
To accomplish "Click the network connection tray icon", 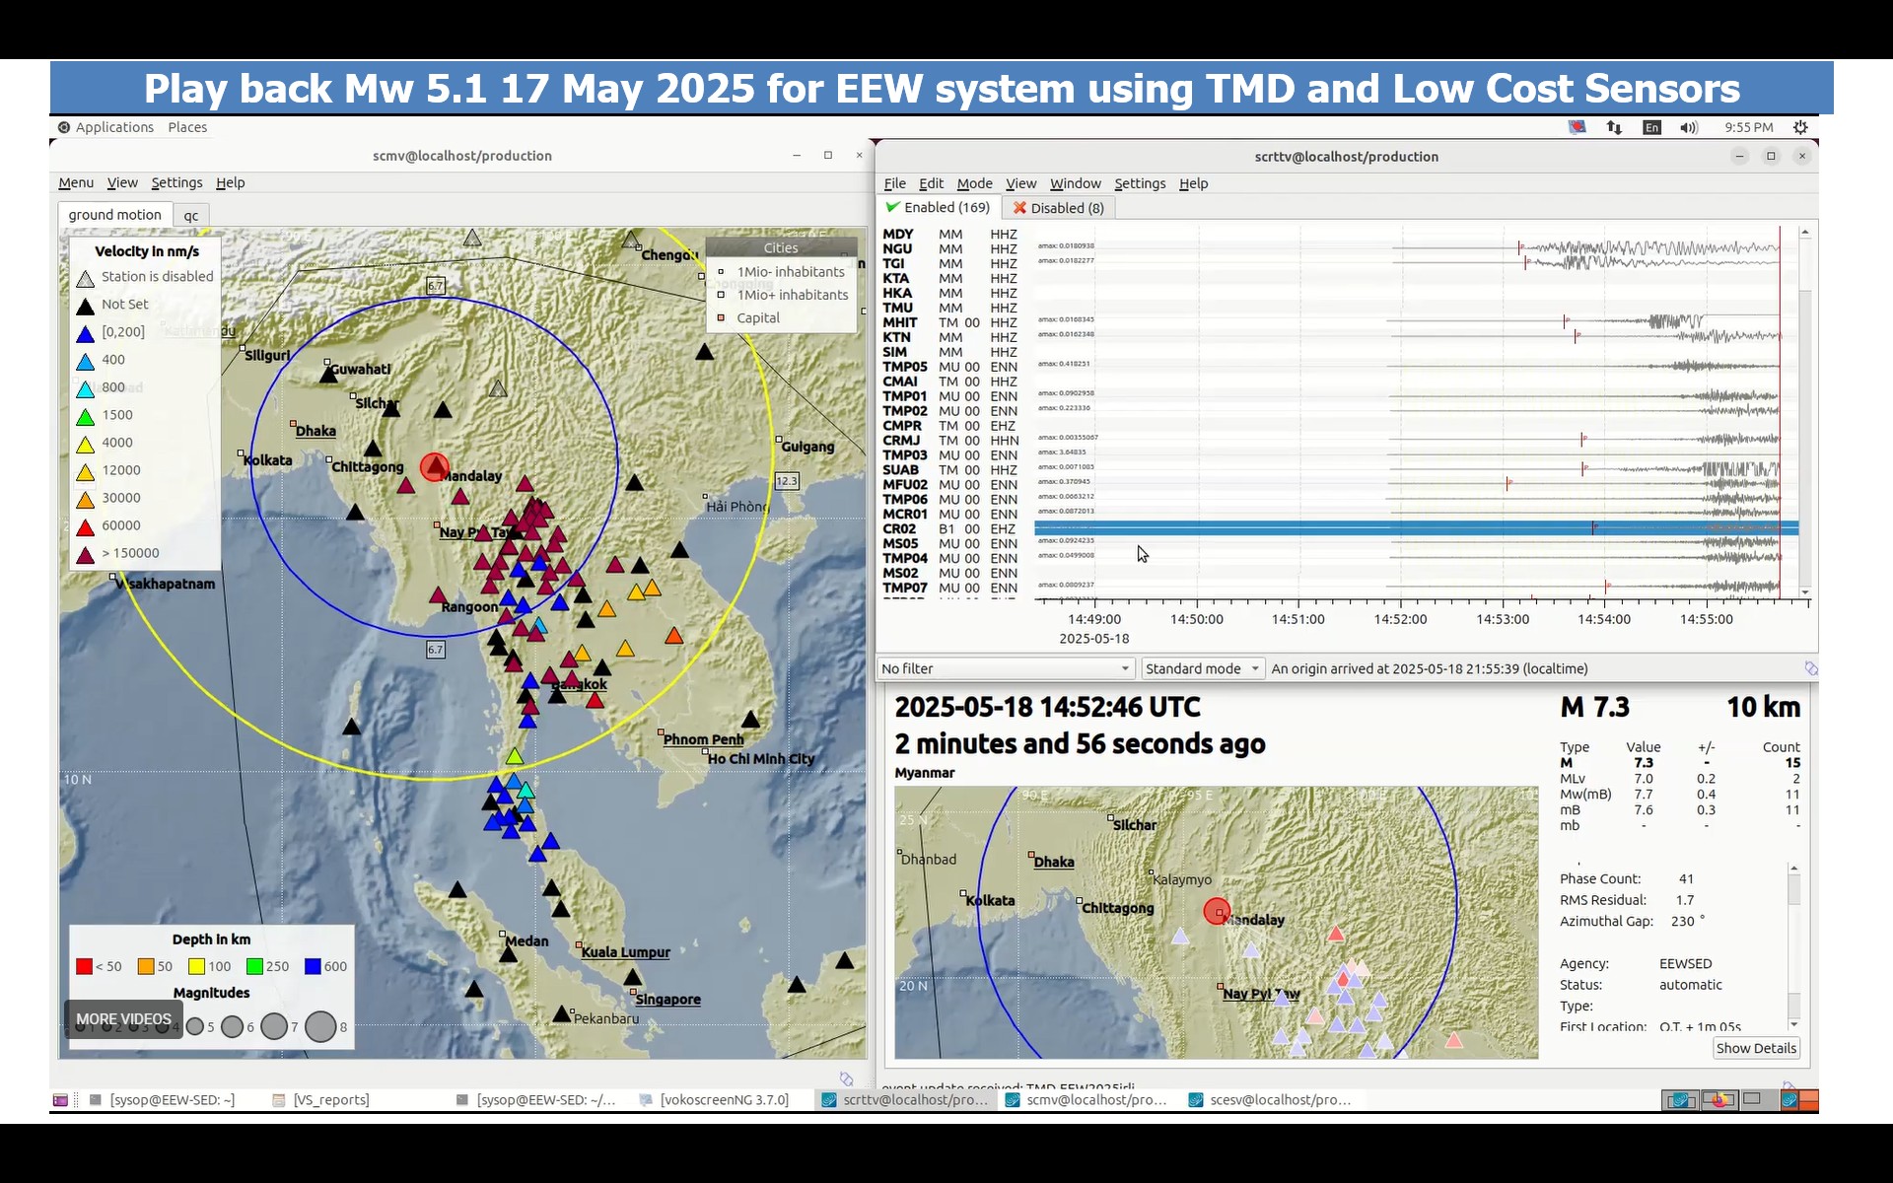I will tap(1614, 127).
